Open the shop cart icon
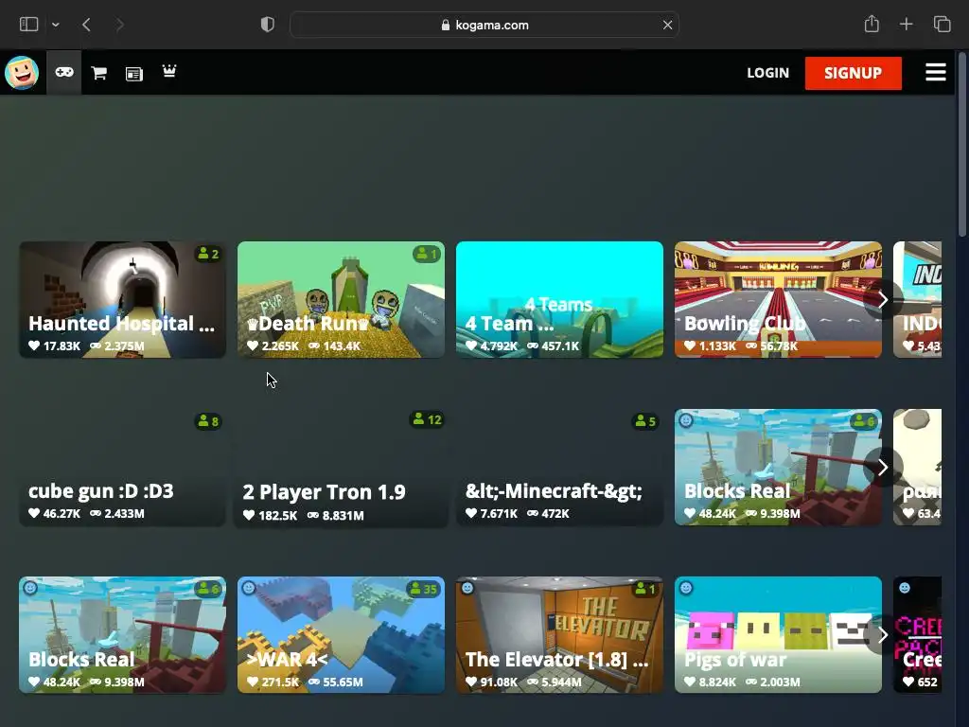This screenshot has width=969, height=727. tap(98, 73)
